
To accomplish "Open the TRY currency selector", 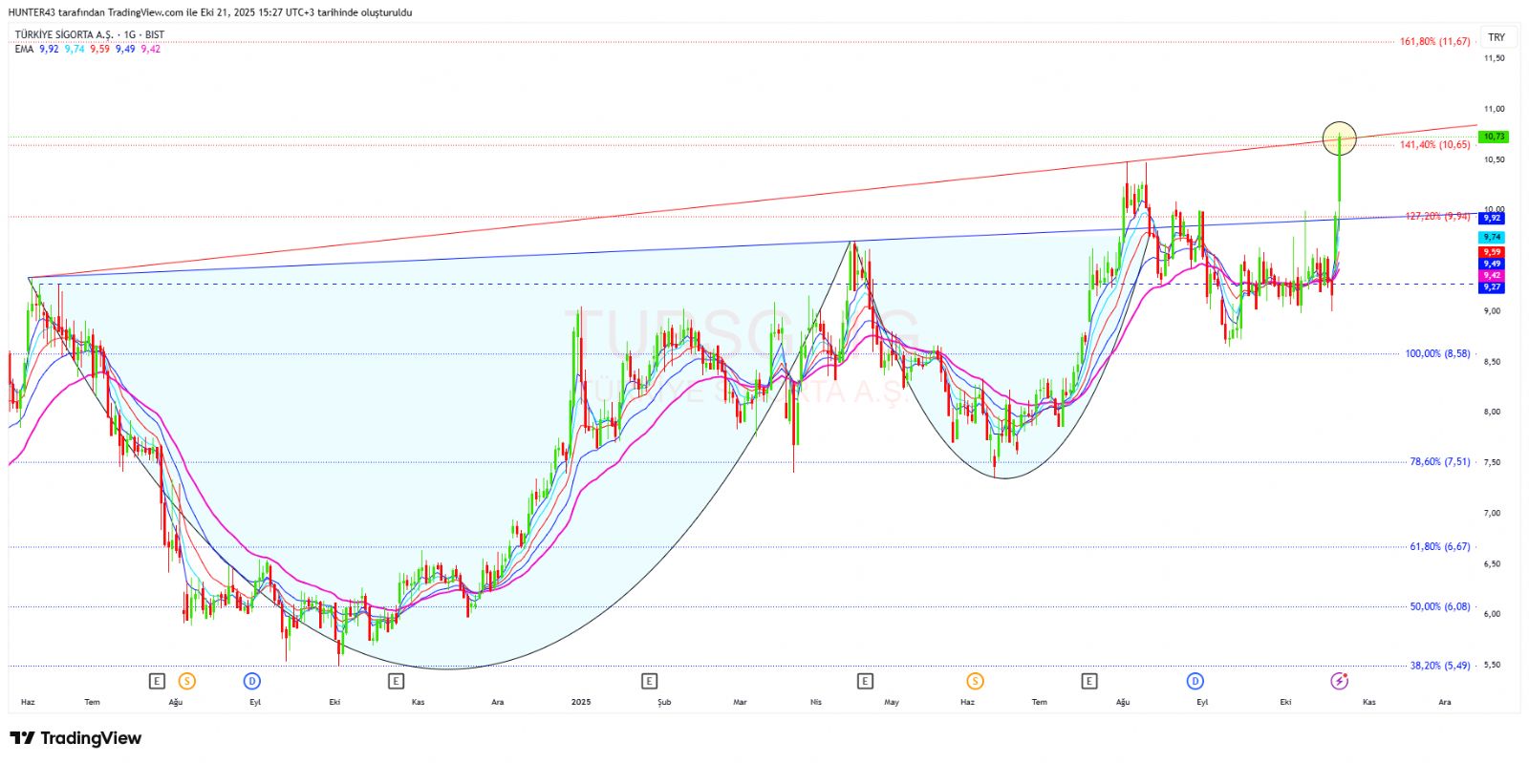I will (1496, 37).
